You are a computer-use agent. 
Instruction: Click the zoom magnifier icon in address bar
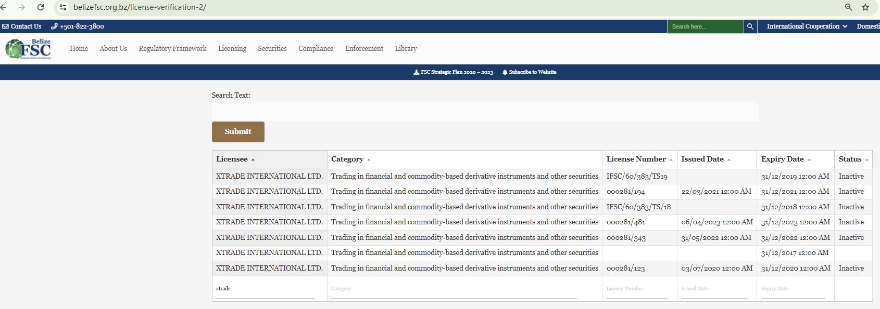coord(848,7)
